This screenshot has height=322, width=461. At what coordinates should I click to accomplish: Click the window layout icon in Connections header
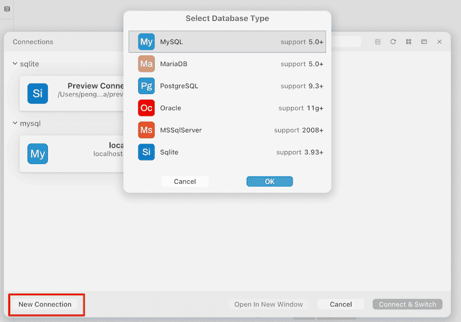pos(424,41)
